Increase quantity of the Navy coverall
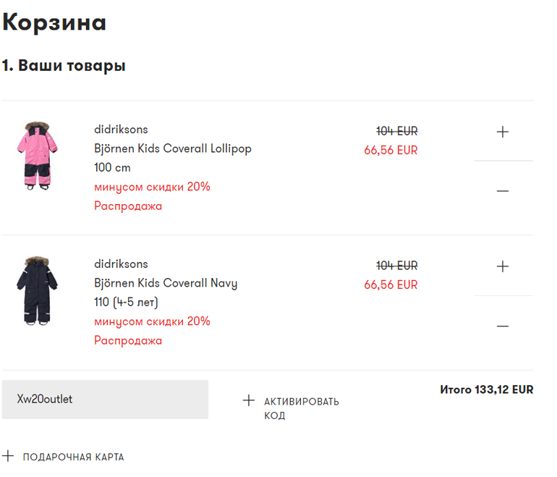The width and height of the screenshot is (557, 477). 503,266
